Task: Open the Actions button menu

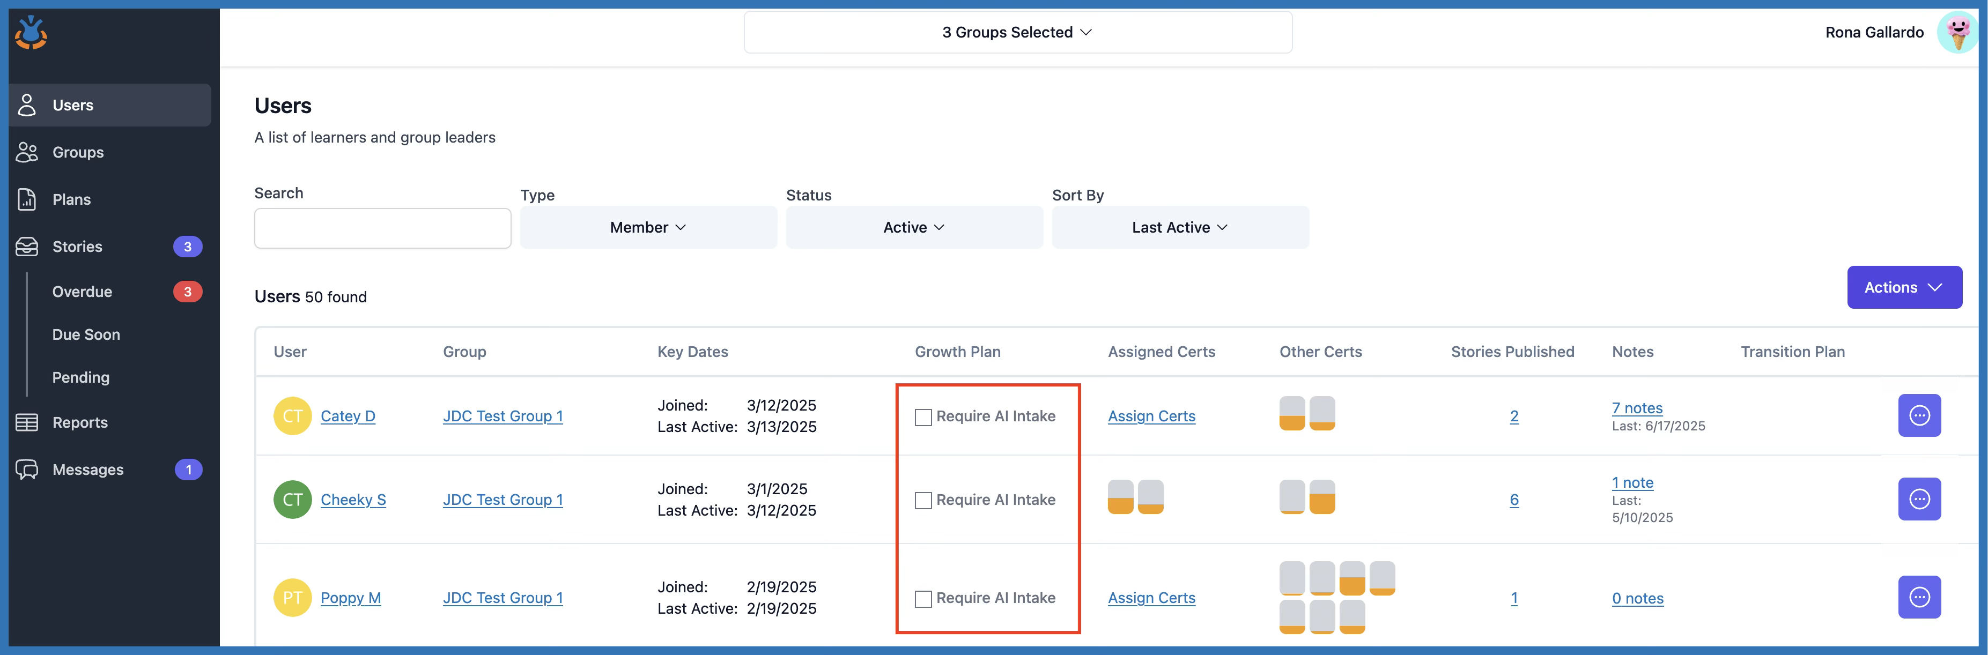Action: pyautogui.click(x=1903, y=288)
